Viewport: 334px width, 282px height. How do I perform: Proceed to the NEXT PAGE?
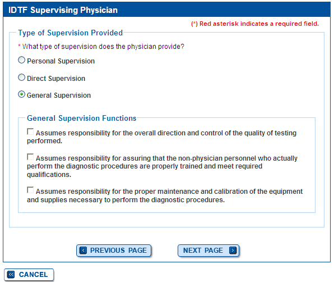tap(208, 251)
